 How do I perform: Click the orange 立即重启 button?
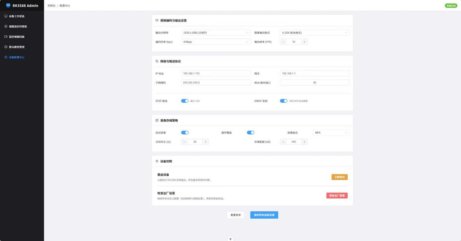pyautogui.click(x=340, y=177)
